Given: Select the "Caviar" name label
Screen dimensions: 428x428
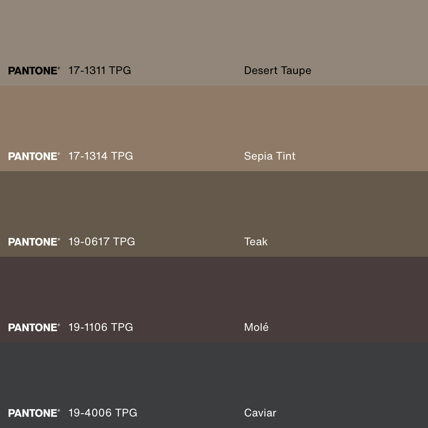Looking at the screenshot, I should coord(260,413).
